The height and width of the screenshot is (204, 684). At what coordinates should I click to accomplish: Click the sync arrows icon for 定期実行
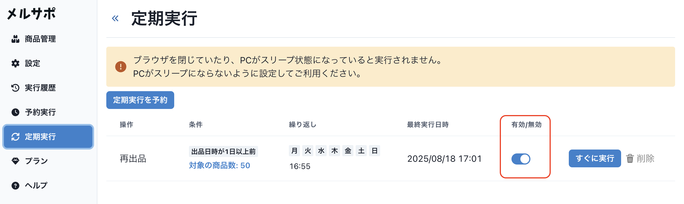15,137
